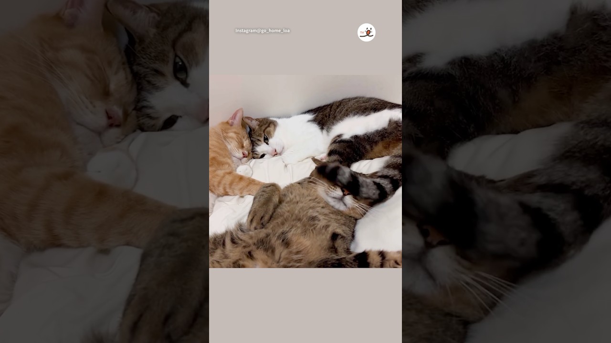Click the brown tabby's raised paw
611x343 pixels.
click(x=264, y=205)
